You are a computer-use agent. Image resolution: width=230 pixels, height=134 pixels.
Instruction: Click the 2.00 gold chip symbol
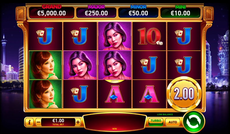tap(184, 94)
